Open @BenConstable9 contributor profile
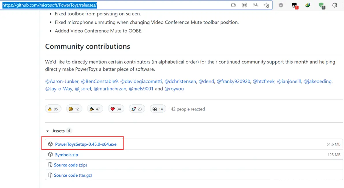 99,81
